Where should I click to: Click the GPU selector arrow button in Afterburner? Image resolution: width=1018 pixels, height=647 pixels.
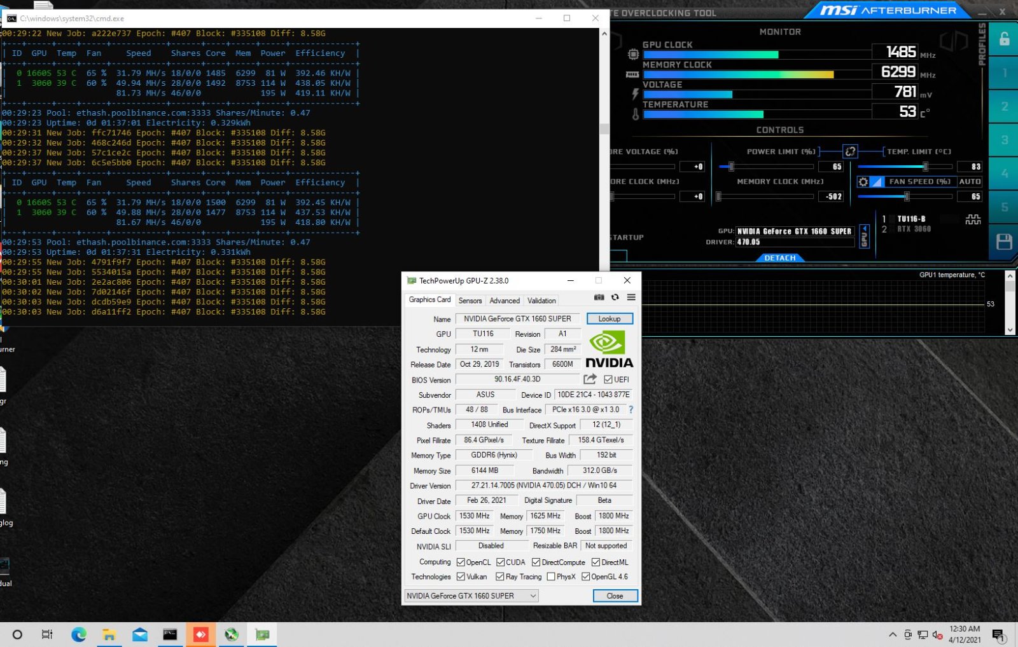864,236
